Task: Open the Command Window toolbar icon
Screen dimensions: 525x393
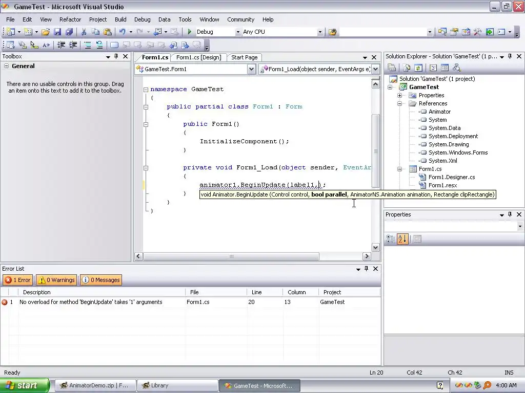Action: click(501, 32)
